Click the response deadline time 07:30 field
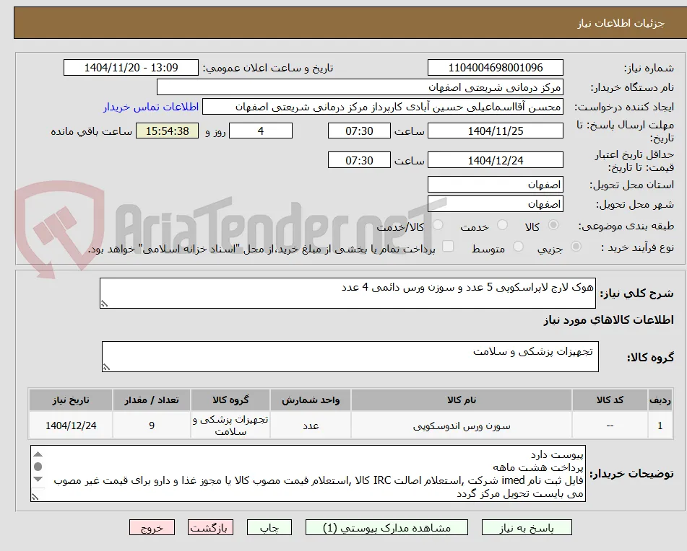Viewport: 687px width, 551px height. point(359,131)
